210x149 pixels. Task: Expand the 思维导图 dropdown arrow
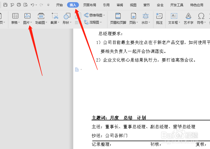(104, 15)
